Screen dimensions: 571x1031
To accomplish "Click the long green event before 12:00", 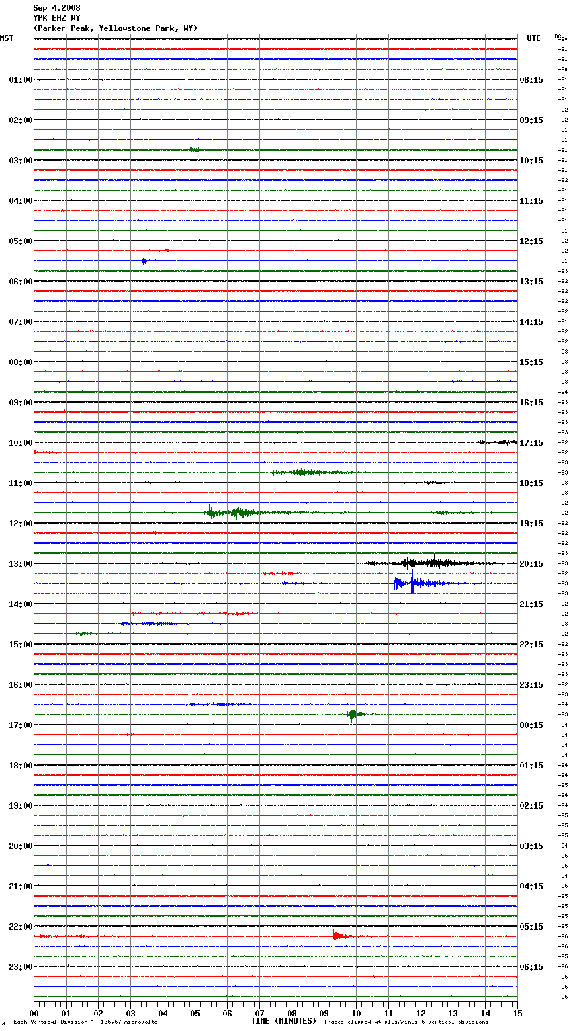I will [245, 513].
